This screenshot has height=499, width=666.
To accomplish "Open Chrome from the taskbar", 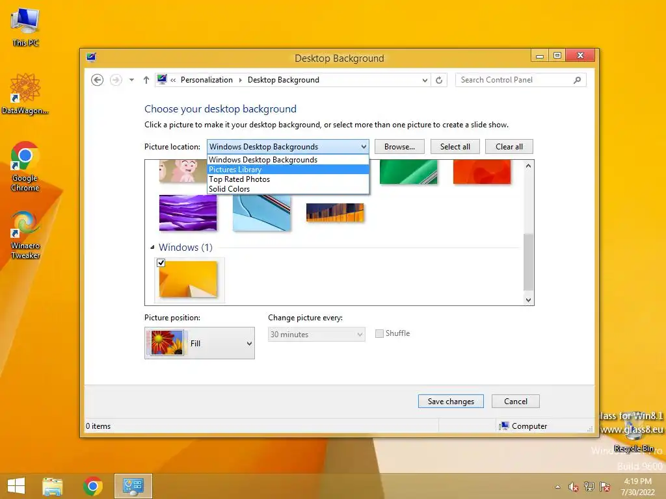I will [92, 486].
